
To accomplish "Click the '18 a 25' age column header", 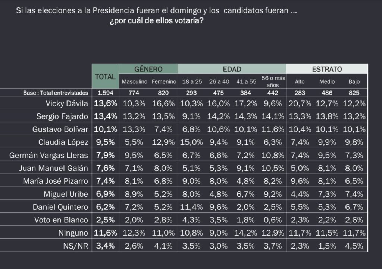I will 192,81.
